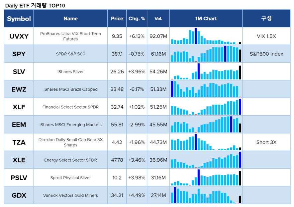
Task: Select the PSLV symbol cell
Action: tap(19, 178)
